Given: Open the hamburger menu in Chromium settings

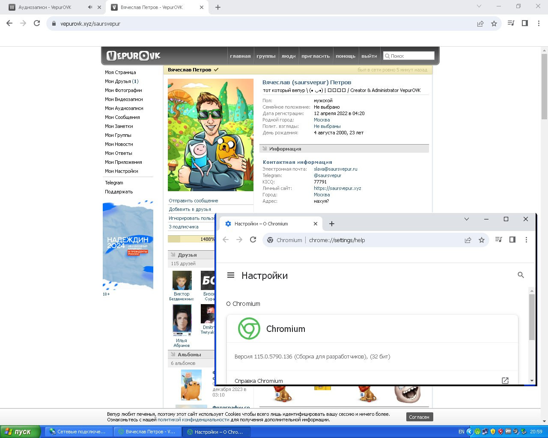Looking at the screenshot, I should (231, 275).
